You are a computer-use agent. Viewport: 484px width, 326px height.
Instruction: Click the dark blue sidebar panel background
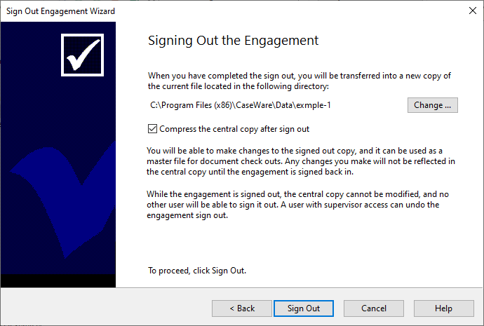[31, 93]
